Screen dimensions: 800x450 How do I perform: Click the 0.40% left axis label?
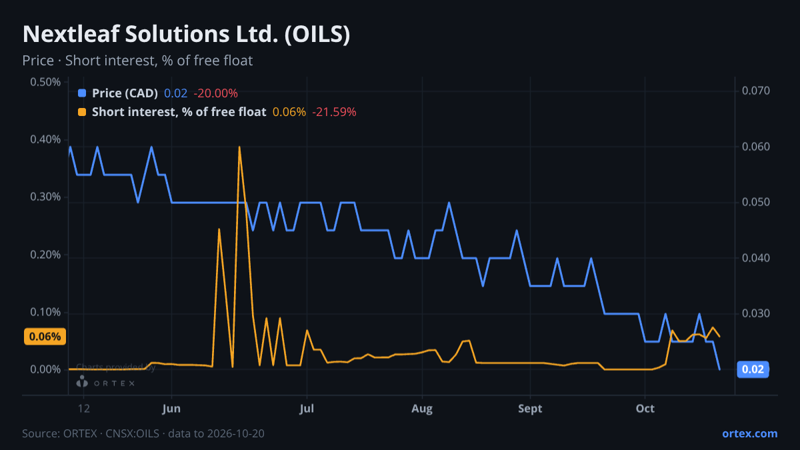coord(45,139)
